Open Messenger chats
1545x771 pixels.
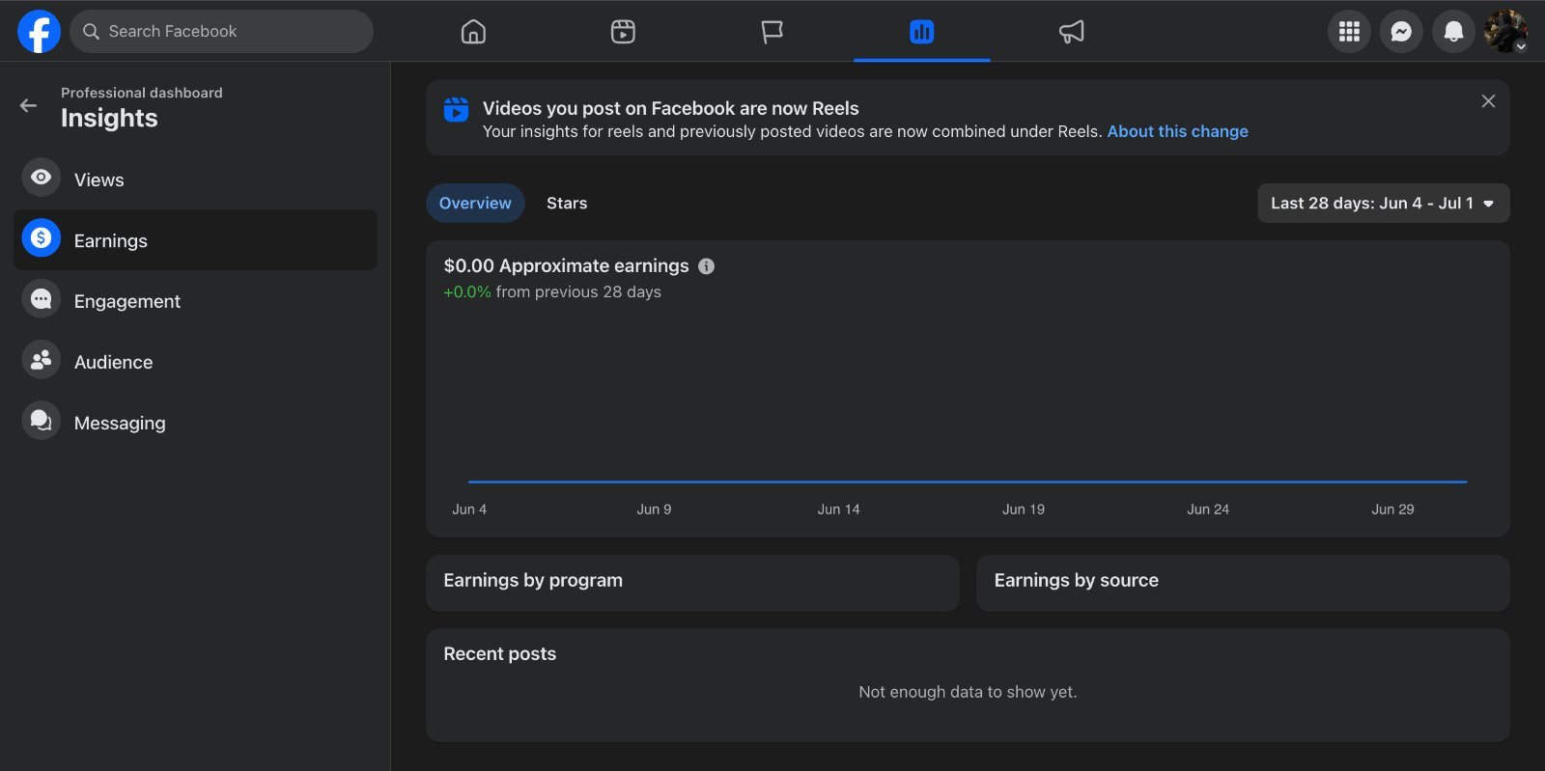point(1401,32)
